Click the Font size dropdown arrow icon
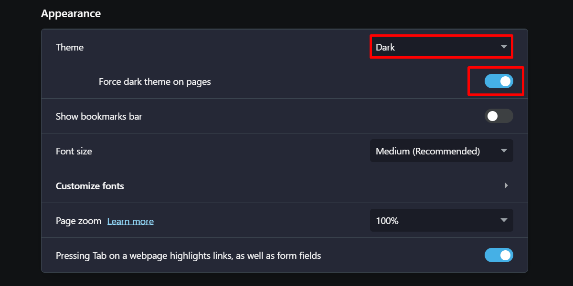The width and height of the screenshot is (573, 286). pos(504,151)
